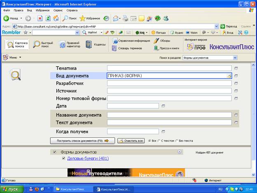Uncheck the Деловые бумаги checkbox
Screen dimensions: 257x193
click(63, 158)
